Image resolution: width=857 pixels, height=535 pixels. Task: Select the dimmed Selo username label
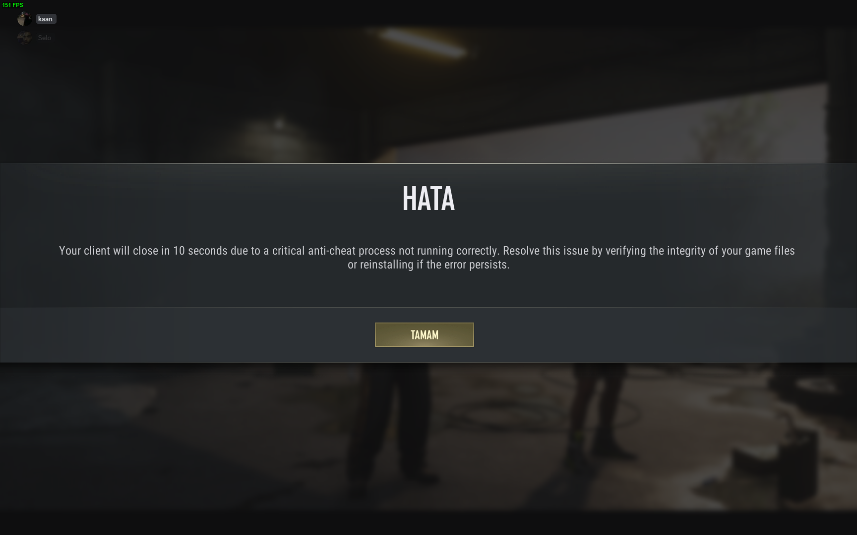45,38
